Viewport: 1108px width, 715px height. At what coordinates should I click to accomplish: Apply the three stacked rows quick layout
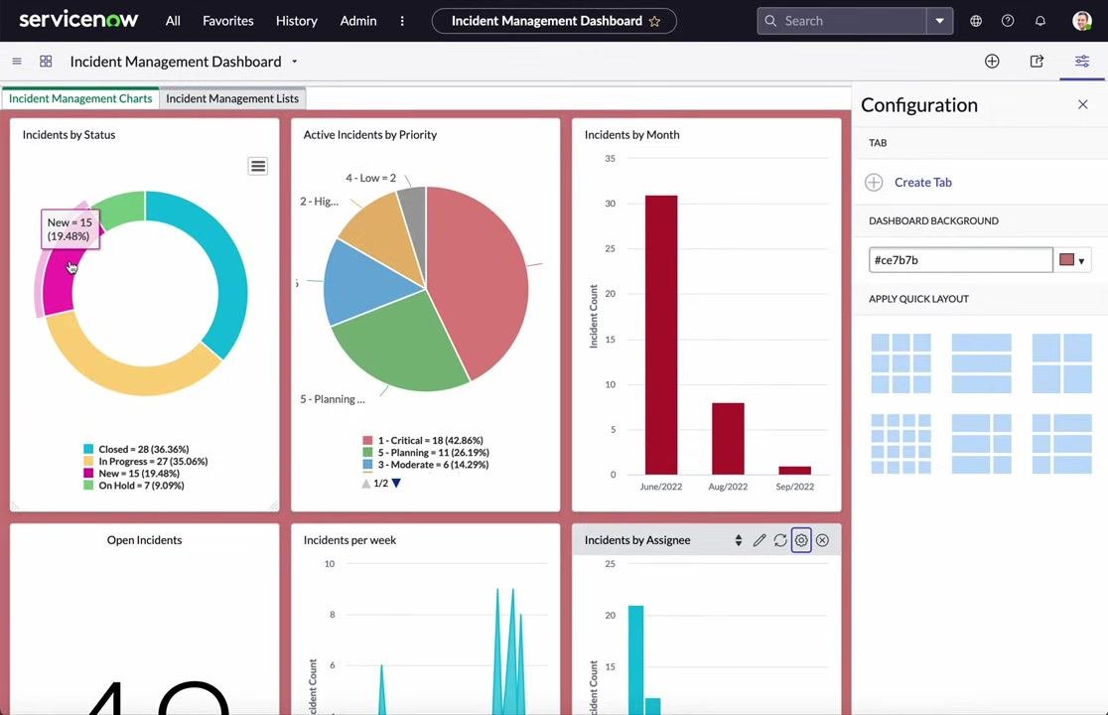982,363
